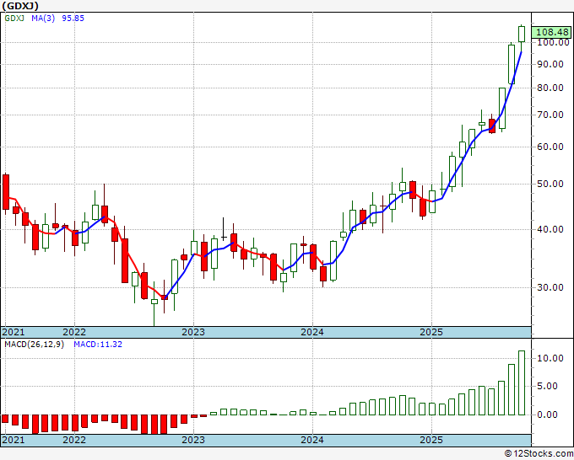Select 2023 on the MACD panel timeline
The width and height of the screenshot is (574, 460).
click(193, 440)
